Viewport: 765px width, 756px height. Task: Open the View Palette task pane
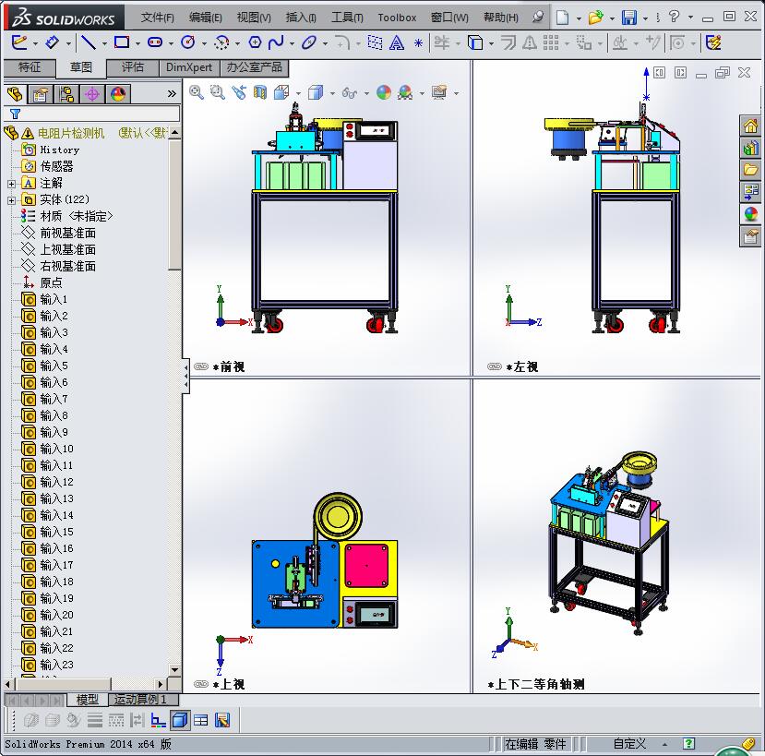(750, 192)
